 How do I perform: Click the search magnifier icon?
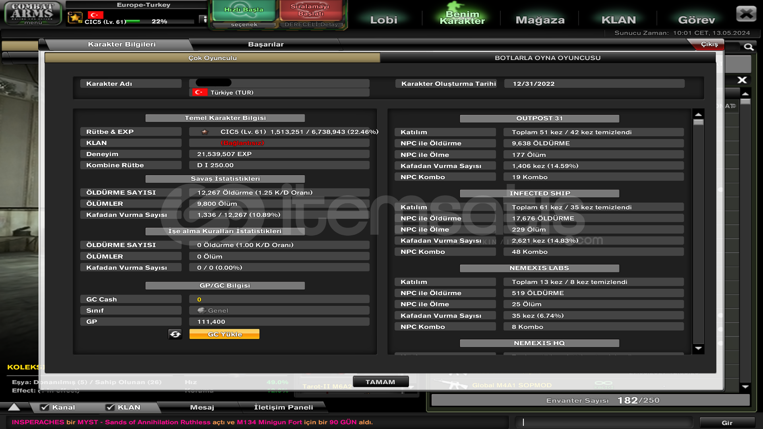pyautogui.click(x=749, y=47)
